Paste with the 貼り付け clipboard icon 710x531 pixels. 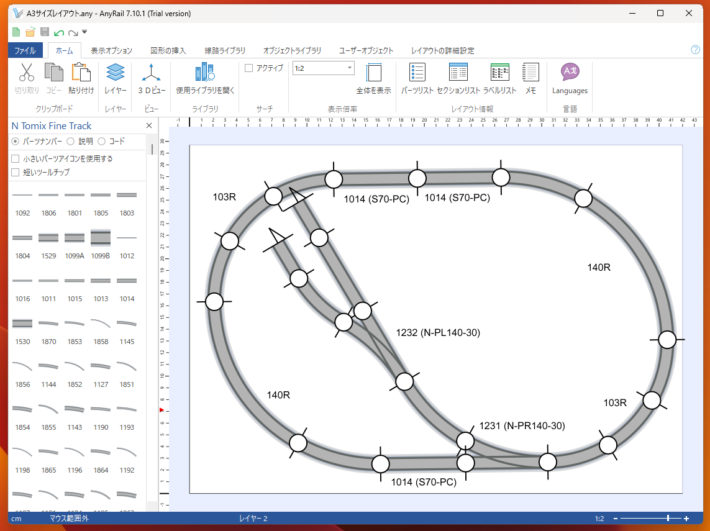[81, 78]
